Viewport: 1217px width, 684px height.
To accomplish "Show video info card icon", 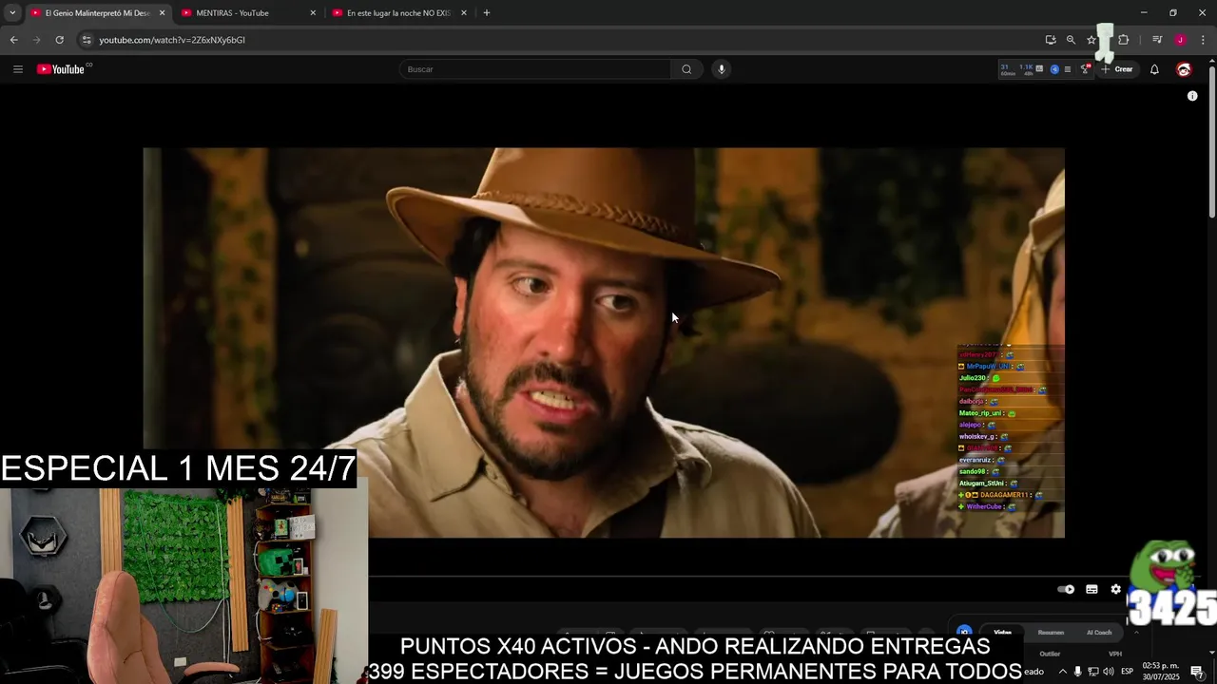I will coord(1192,96).
